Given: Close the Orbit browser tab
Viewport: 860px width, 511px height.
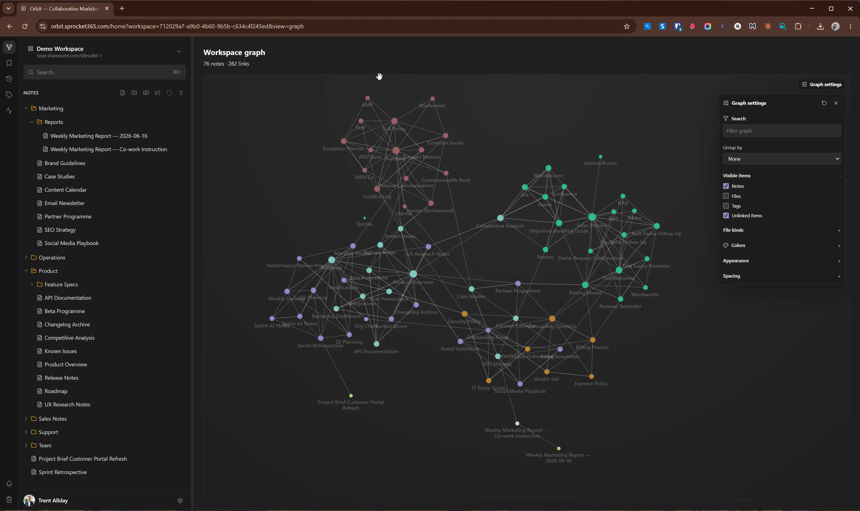Looking at the screenshot, I should click(107, 9).
